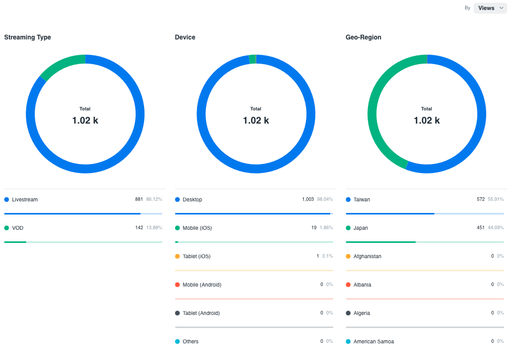The height and width of the screenshot is (357, 513).
Task: Click the Streaming Type donut total
Action: coord(85,120)
